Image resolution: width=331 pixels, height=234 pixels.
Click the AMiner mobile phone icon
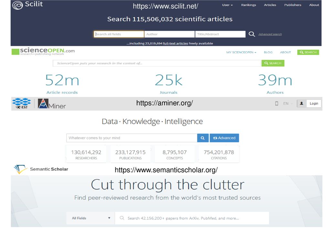point(277,104)
